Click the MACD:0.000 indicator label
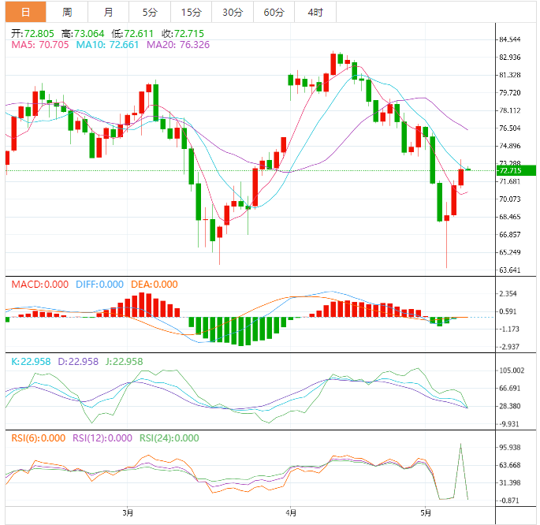 [x=40, y=285]
